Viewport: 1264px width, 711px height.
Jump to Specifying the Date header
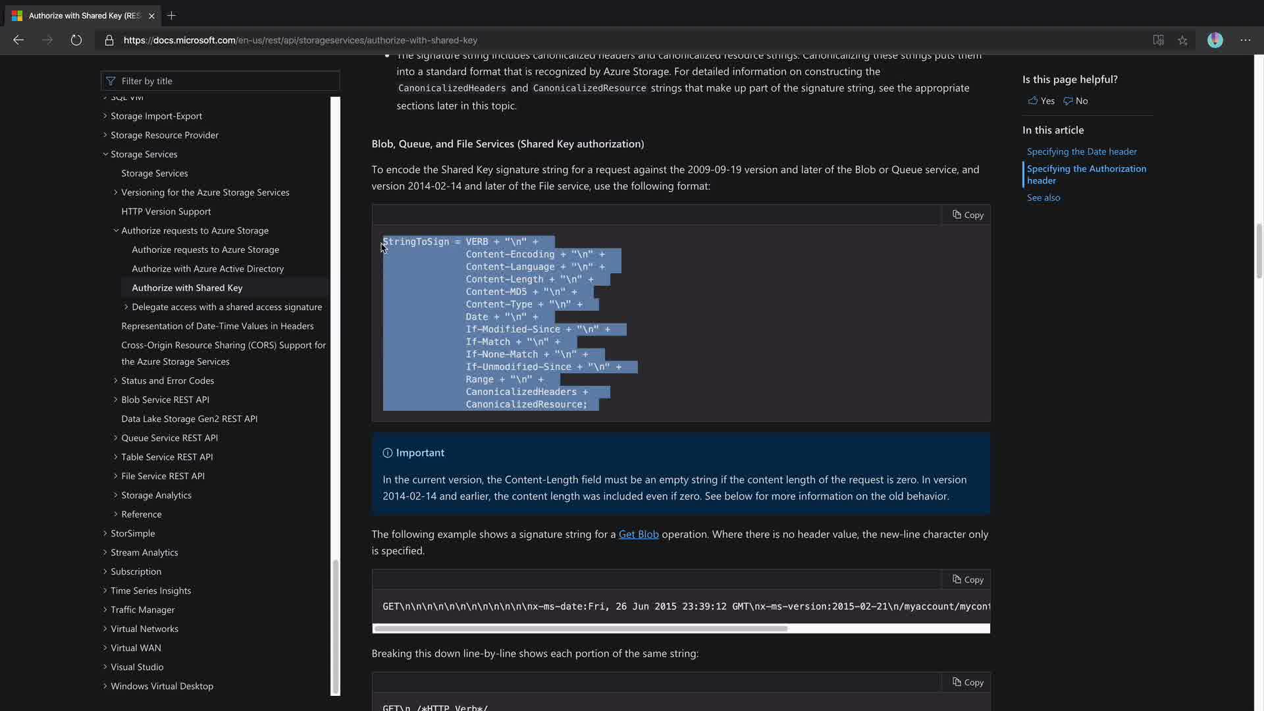[x=1082, y=151]
